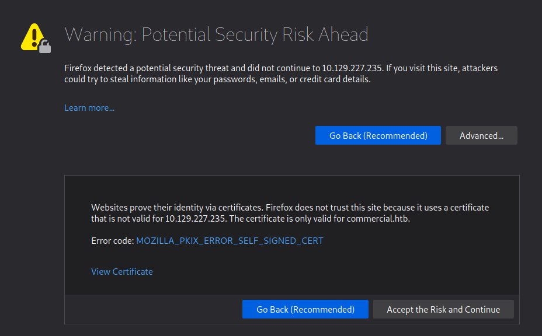542x336 pixels.
Task: Click the 10.129.227.235 address in the certificate explanation
Action: pyautogui.click(x=195, y=219)
